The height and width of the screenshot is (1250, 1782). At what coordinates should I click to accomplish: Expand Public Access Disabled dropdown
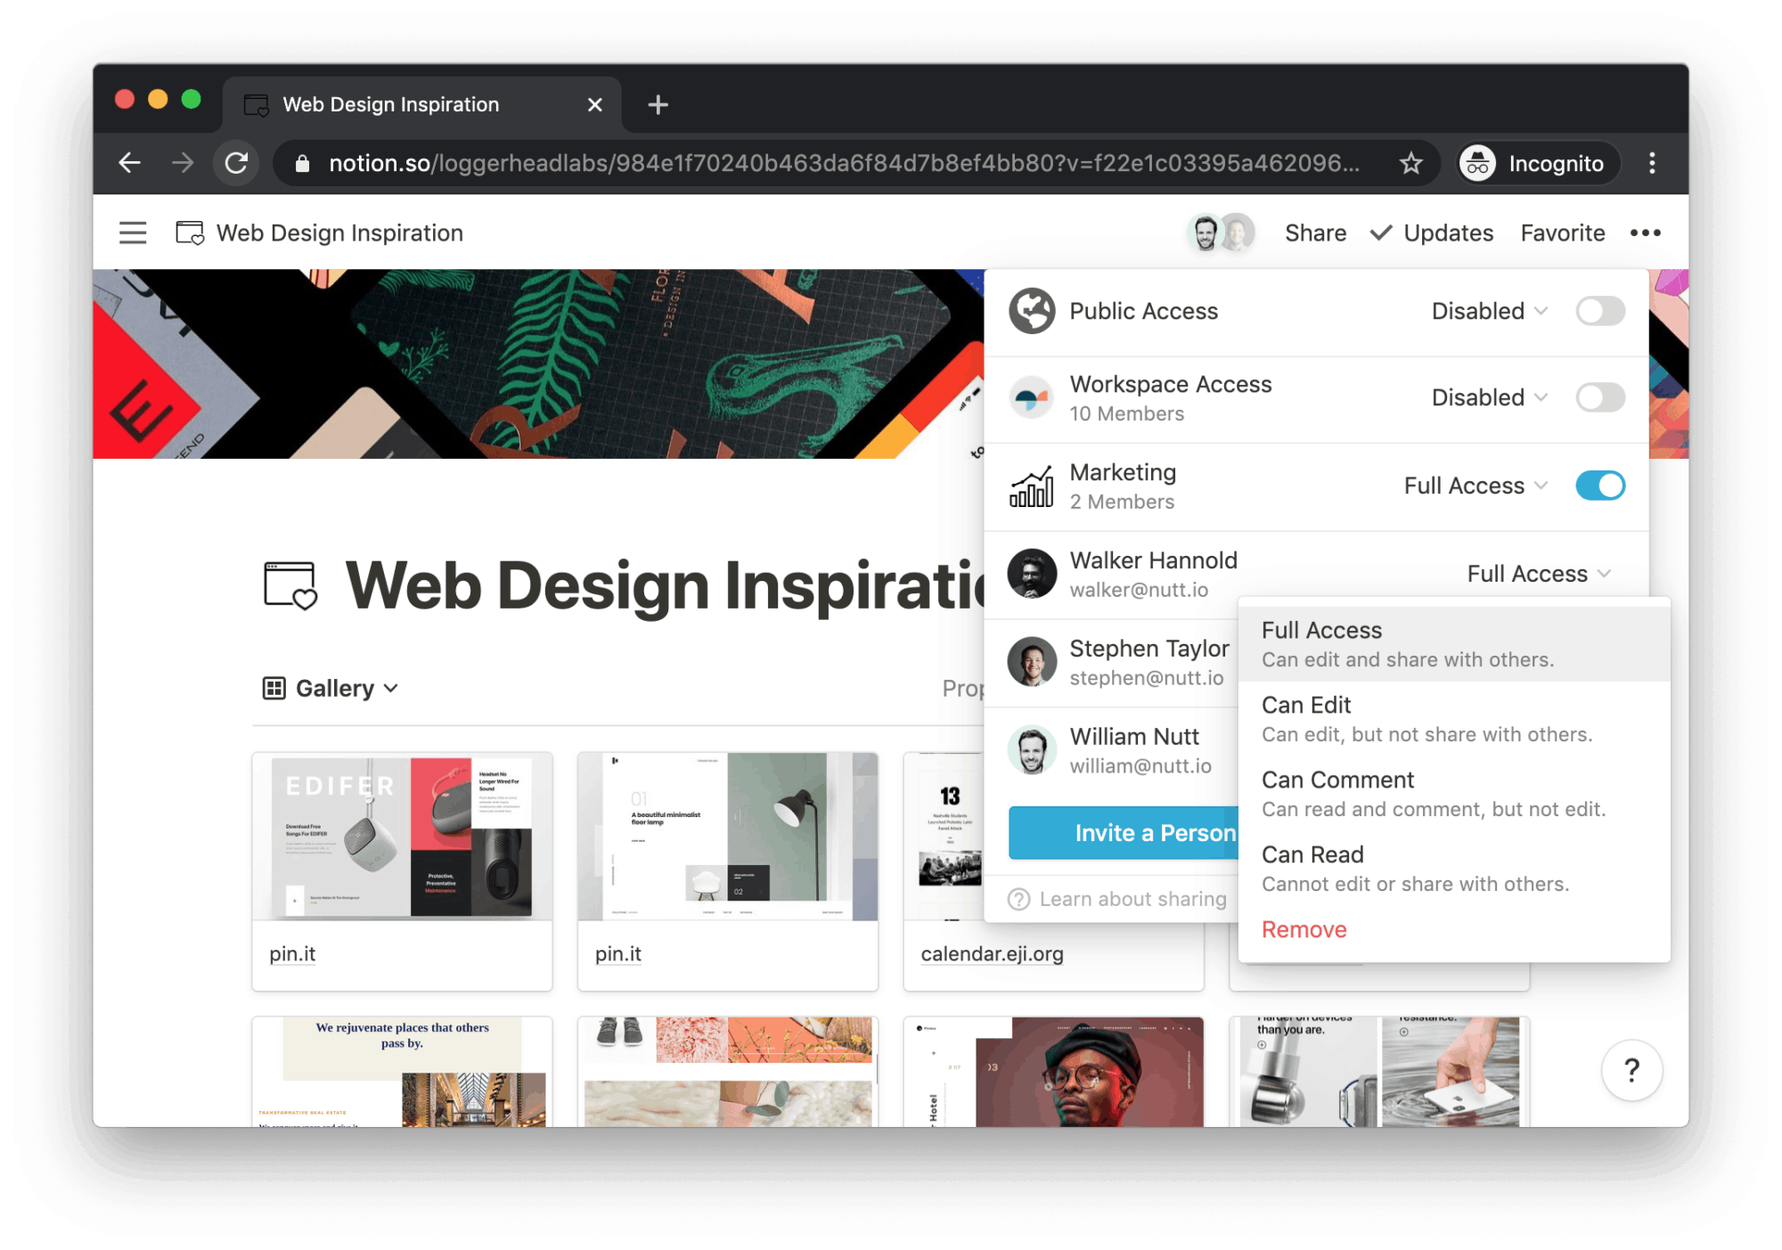[x=1490, y=311]
